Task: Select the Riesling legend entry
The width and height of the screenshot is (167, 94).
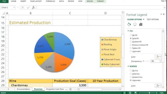Action: coord(107,44)
